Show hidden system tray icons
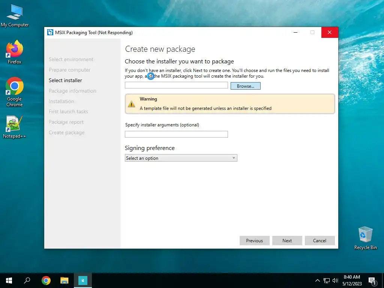The image size is (384, 288). pos(317,280)
